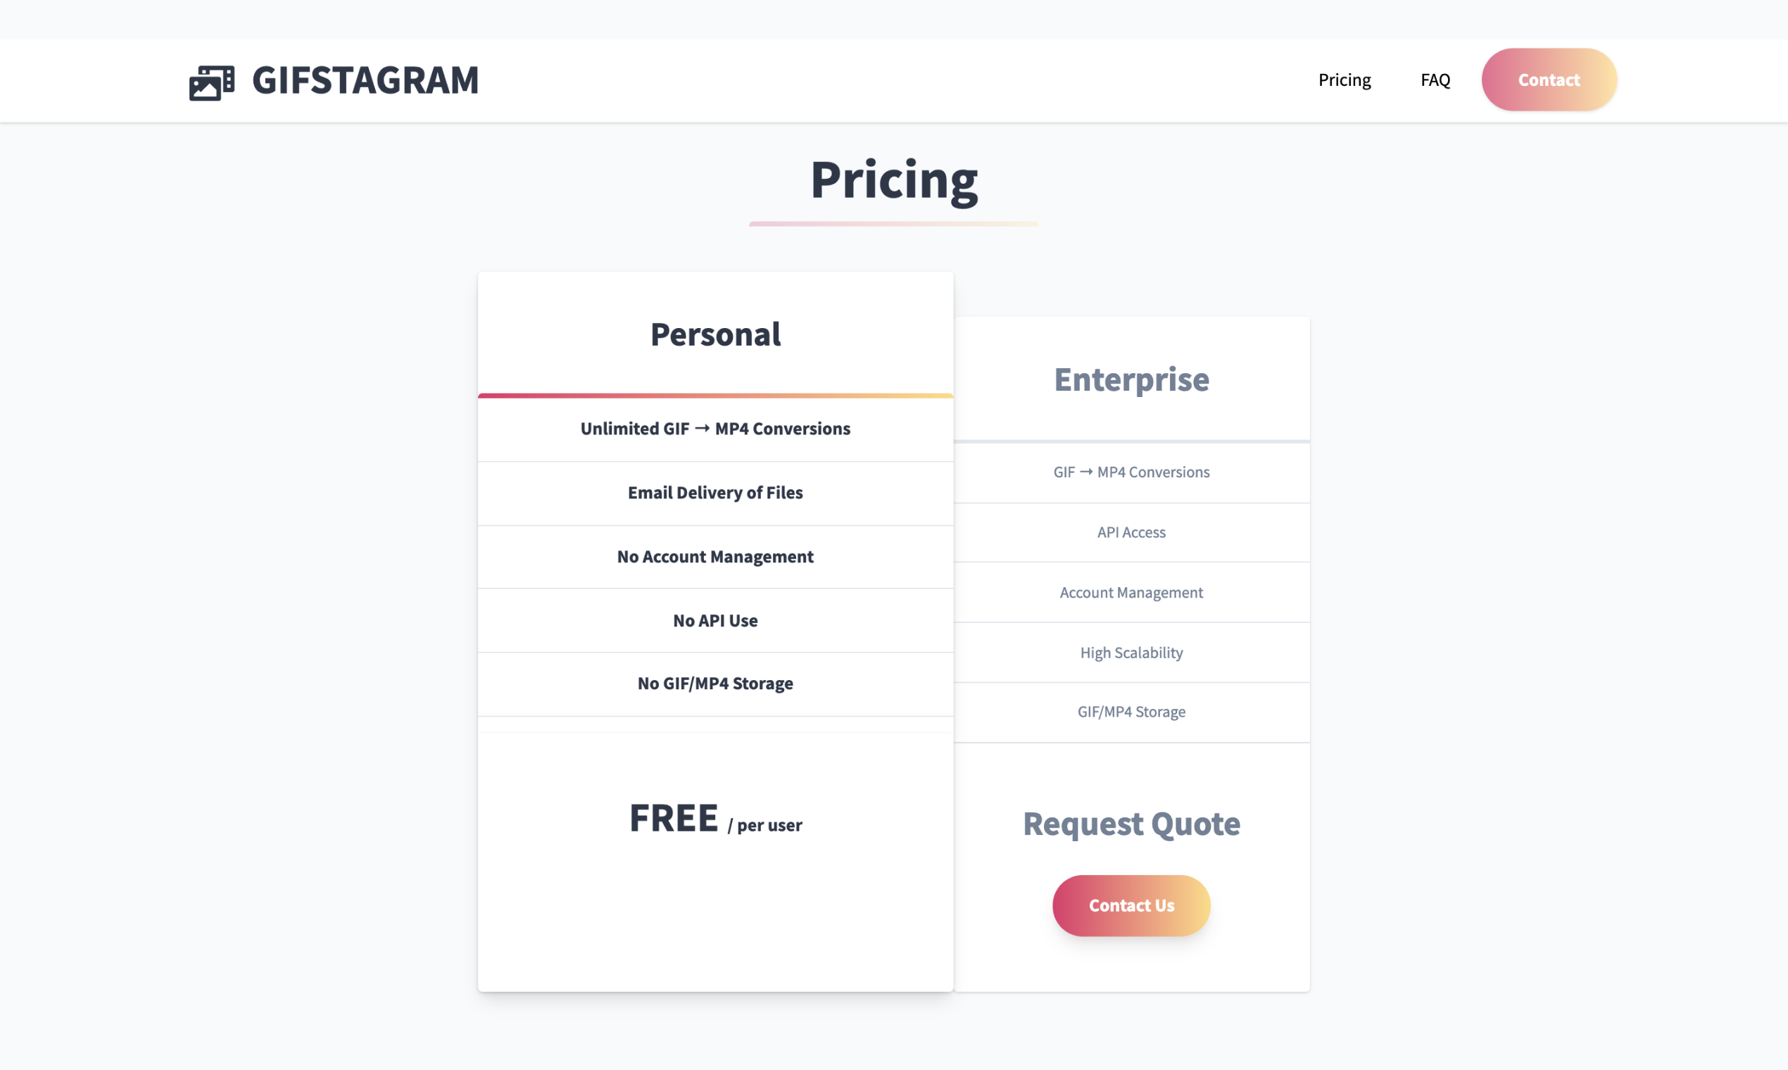Click the Email Delivery of Files row
This screenshot has width=1788, height=1070.
click(x=714, y=493)
